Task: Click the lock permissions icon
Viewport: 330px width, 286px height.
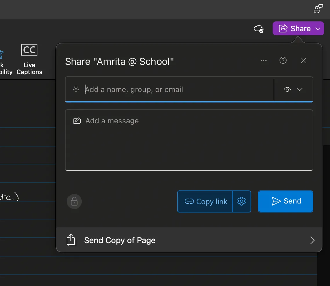Action: point(74,201)
